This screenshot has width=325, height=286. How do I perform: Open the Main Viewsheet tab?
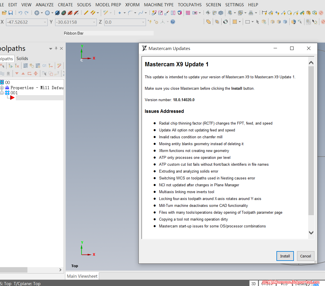(x=82, y=276)
